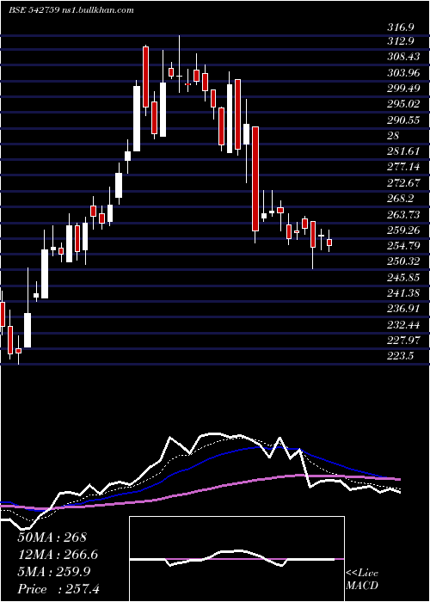Click the 232.44 price axis label

pos(403,325)
